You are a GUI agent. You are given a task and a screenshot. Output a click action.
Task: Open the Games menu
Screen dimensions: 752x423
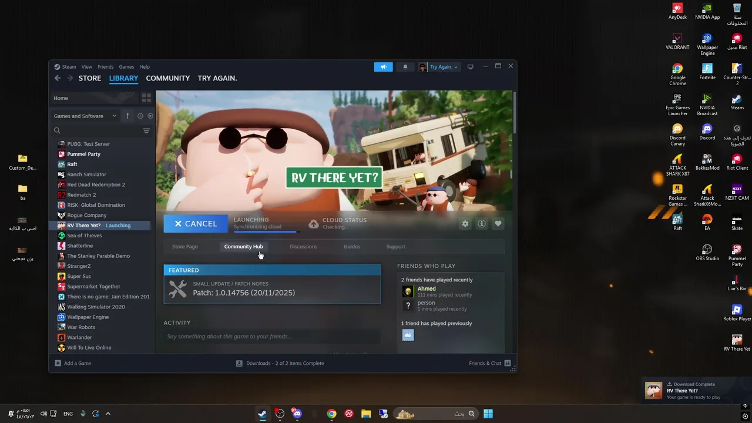pyautogui.click(x=126, y=67)
